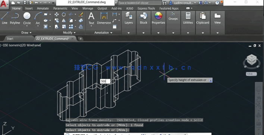The width and height of the screenshot is (264, 135).
Task: Select the Text tool in Annotation panel
Action: [x=91, y=18]
